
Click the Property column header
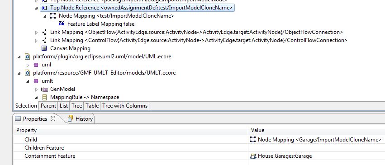click(131, 130)
